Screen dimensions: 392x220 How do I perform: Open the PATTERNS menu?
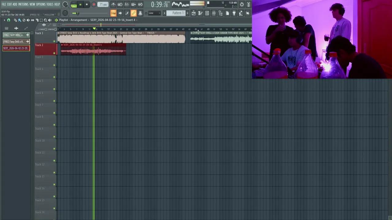(x=23, y=4)
